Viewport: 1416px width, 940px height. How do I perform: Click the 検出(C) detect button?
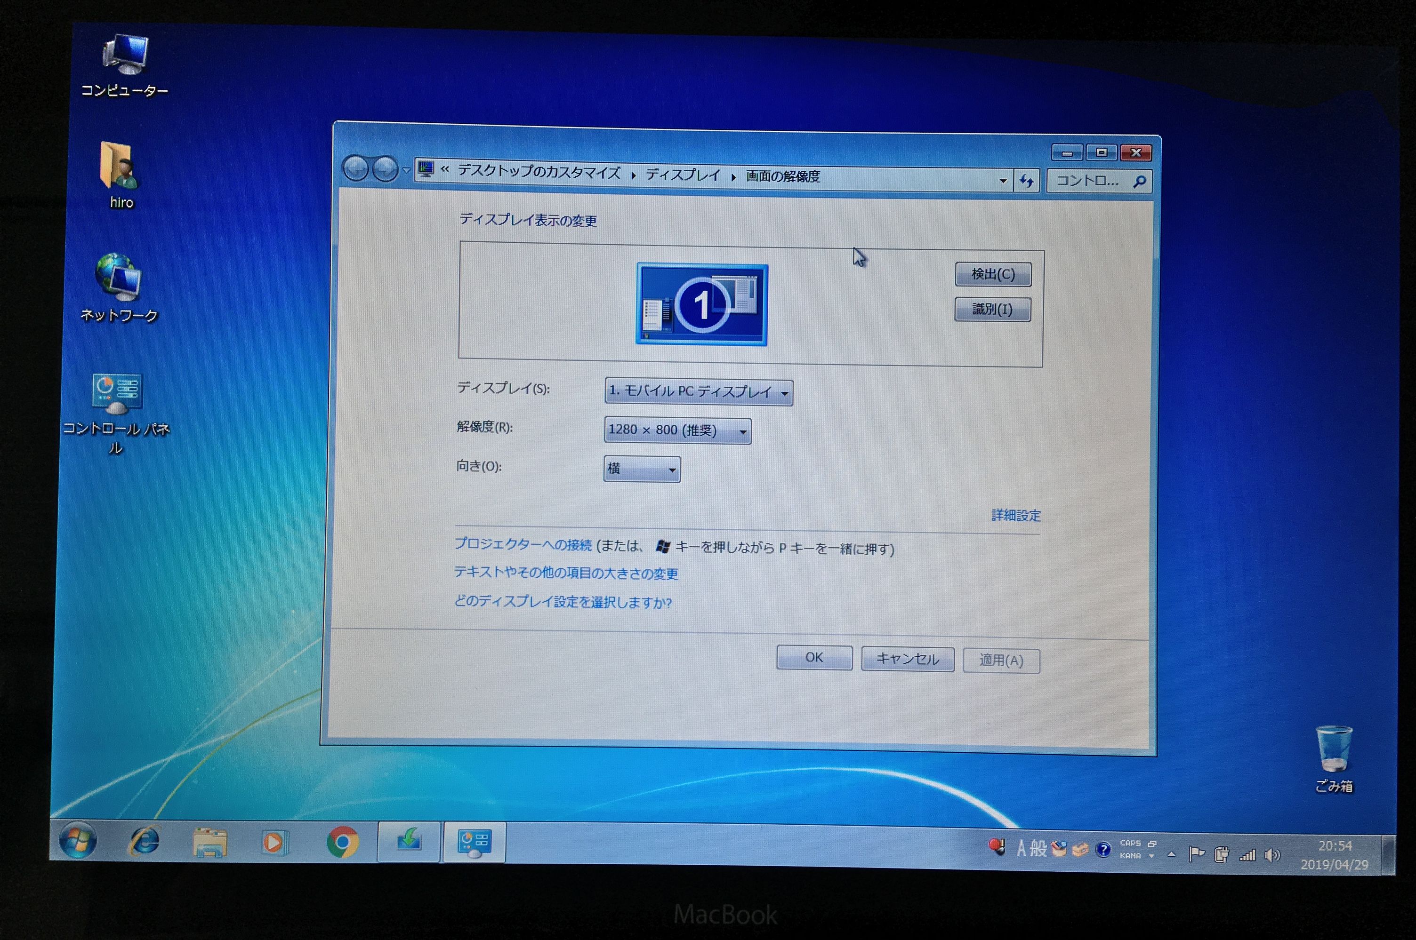point(993,274)
